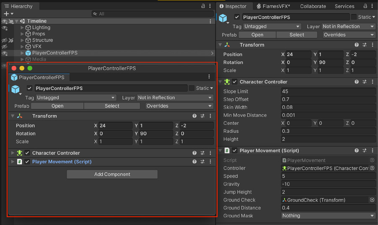Open Tag dropdown in Inspector
This screenshot has height=225, width=378.
pyautogui.click(x=272, y=26)
